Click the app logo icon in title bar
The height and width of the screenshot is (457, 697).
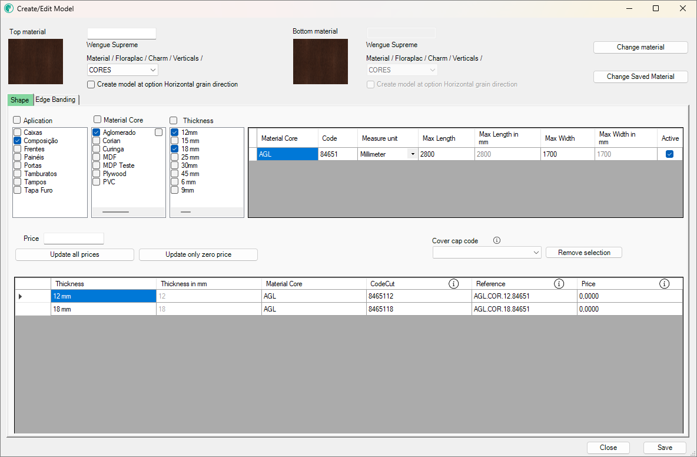pos(8,8)
